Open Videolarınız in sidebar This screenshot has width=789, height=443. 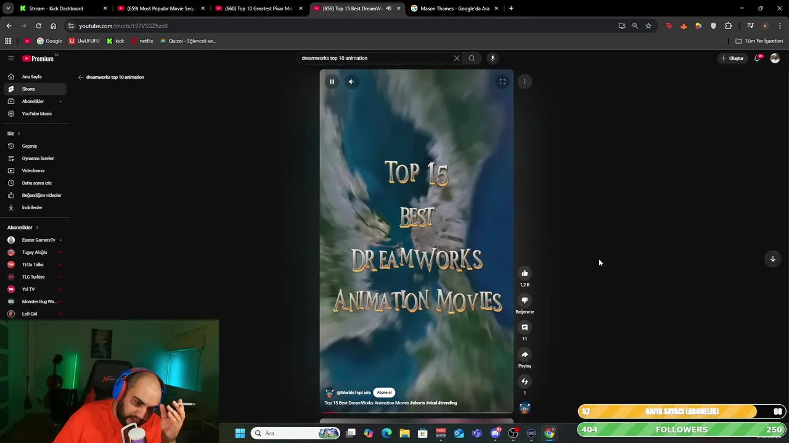(35, 171)
